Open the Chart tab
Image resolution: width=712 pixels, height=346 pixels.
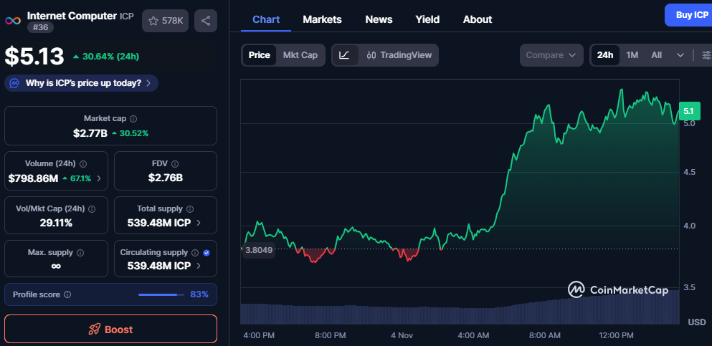tap(266, 19)
